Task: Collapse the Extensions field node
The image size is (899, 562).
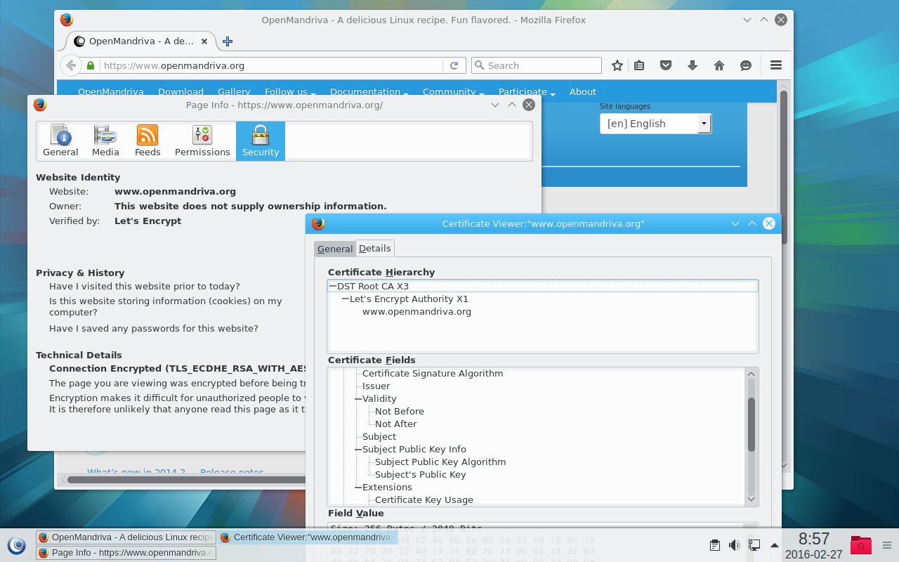Action: (358, 488)
